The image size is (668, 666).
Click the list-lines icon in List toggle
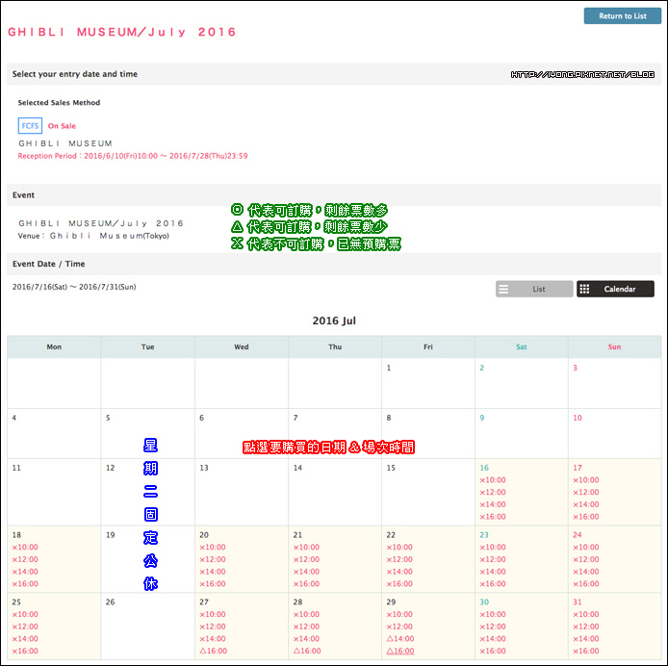(x=503, y=289)
